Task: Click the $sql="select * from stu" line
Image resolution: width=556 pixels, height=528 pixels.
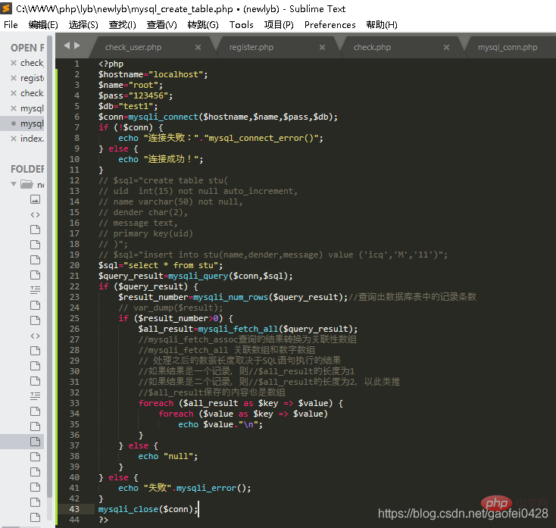Action: pos(161,265)
